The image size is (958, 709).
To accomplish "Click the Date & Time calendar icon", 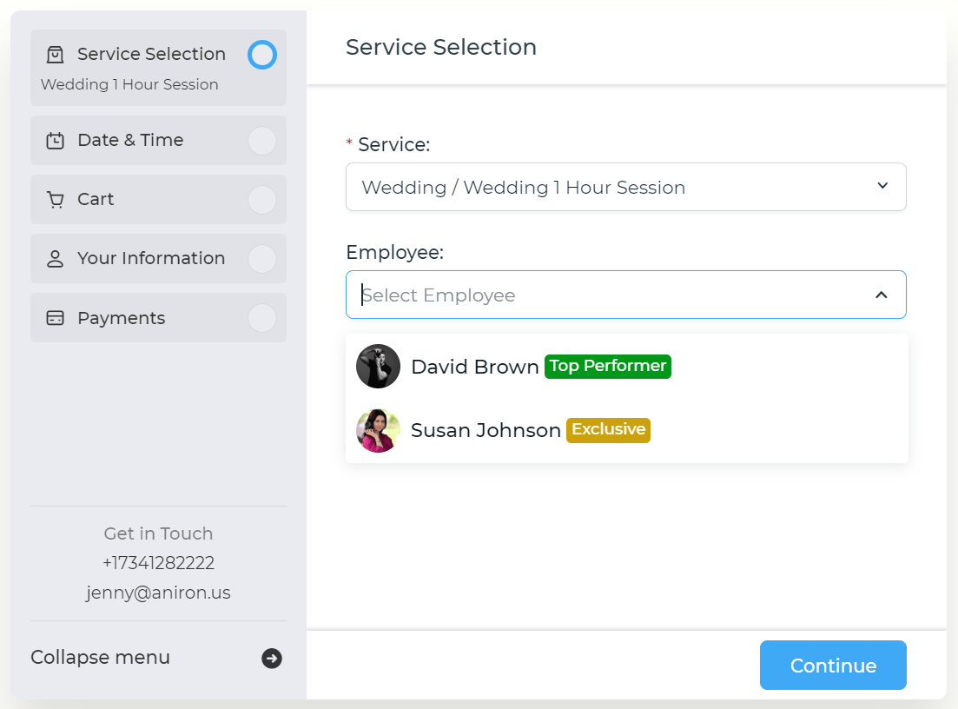I will (x=55, y=141).
